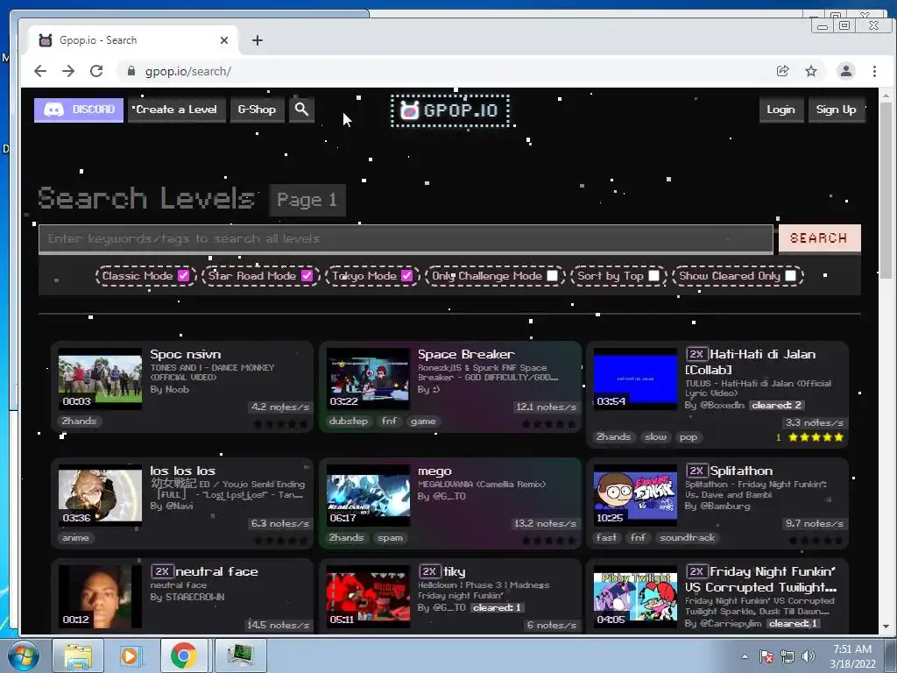Toggle Classic Mode checkbox
The height and width of the screenshot is (673, 897).
click(x=183, y=275)
